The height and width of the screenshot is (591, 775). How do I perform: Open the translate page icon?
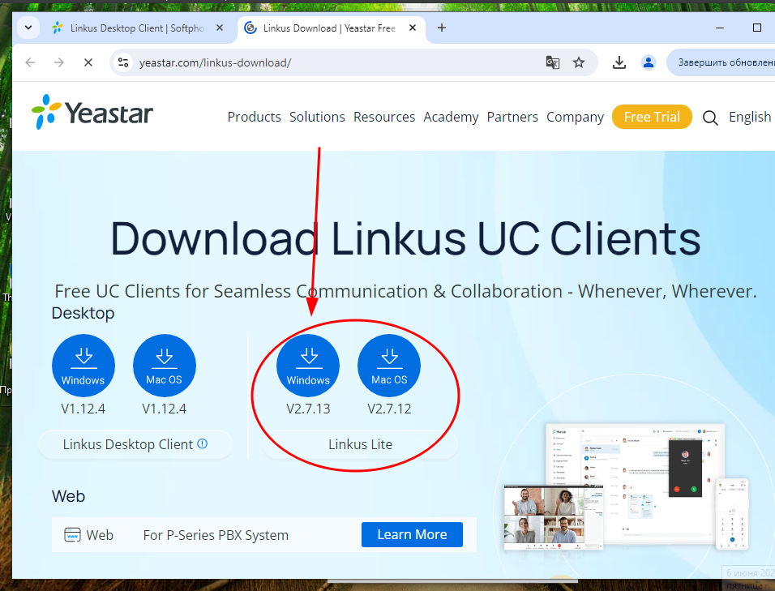pos(553,62)
